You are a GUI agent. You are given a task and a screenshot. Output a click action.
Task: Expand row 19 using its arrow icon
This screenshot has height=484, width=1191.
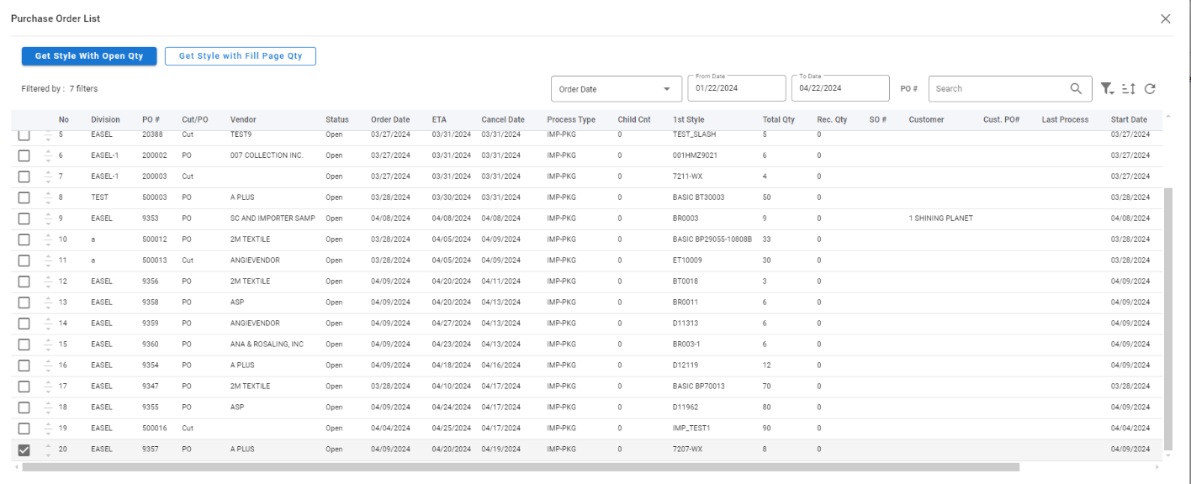click(x=48, y=429)
